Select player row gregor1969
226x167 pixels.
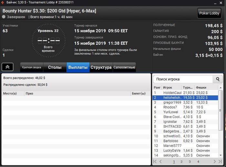185,102
